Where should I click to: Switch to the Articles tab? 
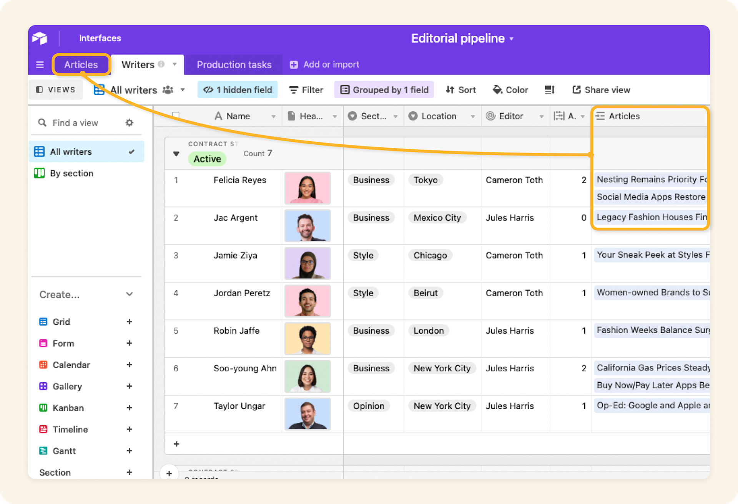81,64
